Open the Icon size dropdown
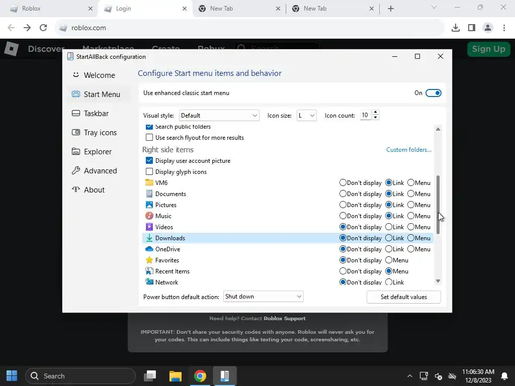 coord(306,115)
